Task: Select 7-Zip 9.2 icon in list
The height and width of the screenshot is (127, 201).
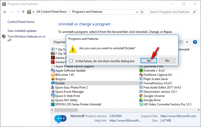Action: click(x=53, y=49)
